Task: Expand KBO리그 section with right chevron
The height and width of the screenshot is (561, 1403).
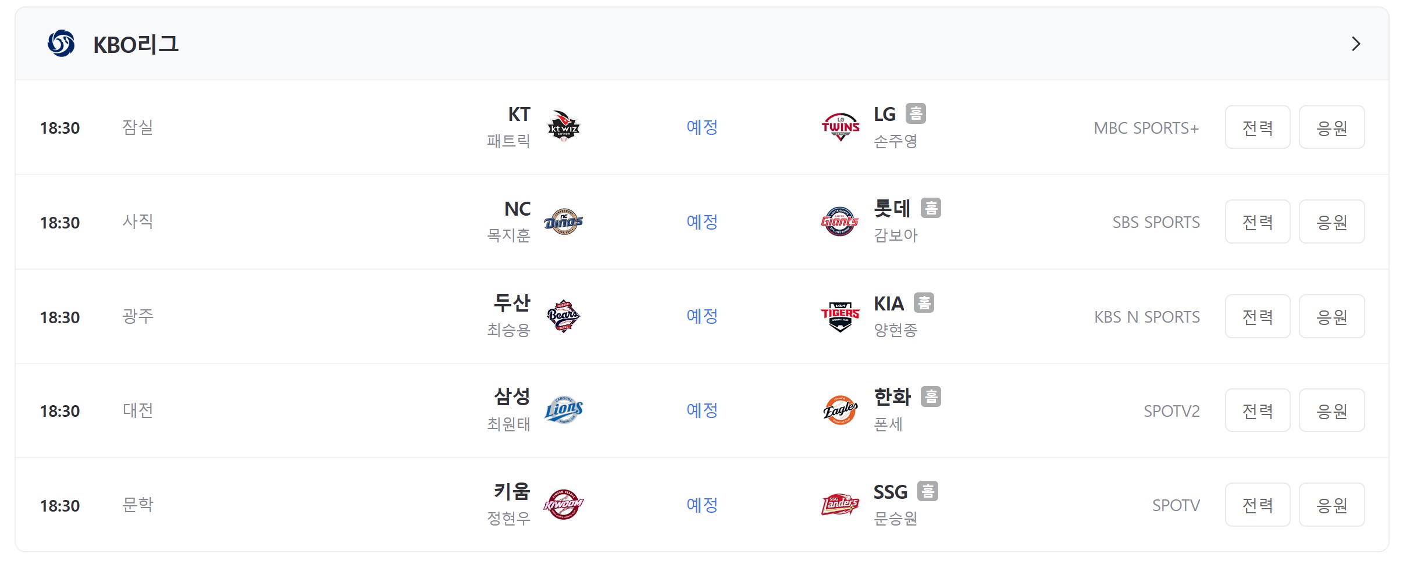Action: pos(1356,44)
